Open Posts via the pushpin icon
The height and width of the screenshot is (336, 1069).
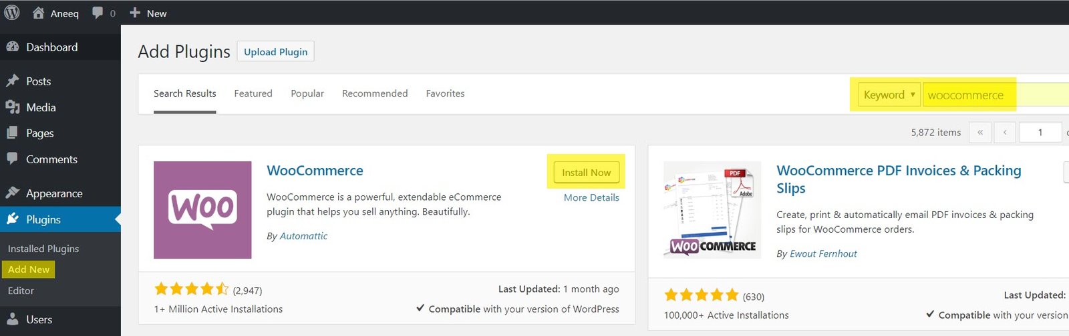click(13, 81)
